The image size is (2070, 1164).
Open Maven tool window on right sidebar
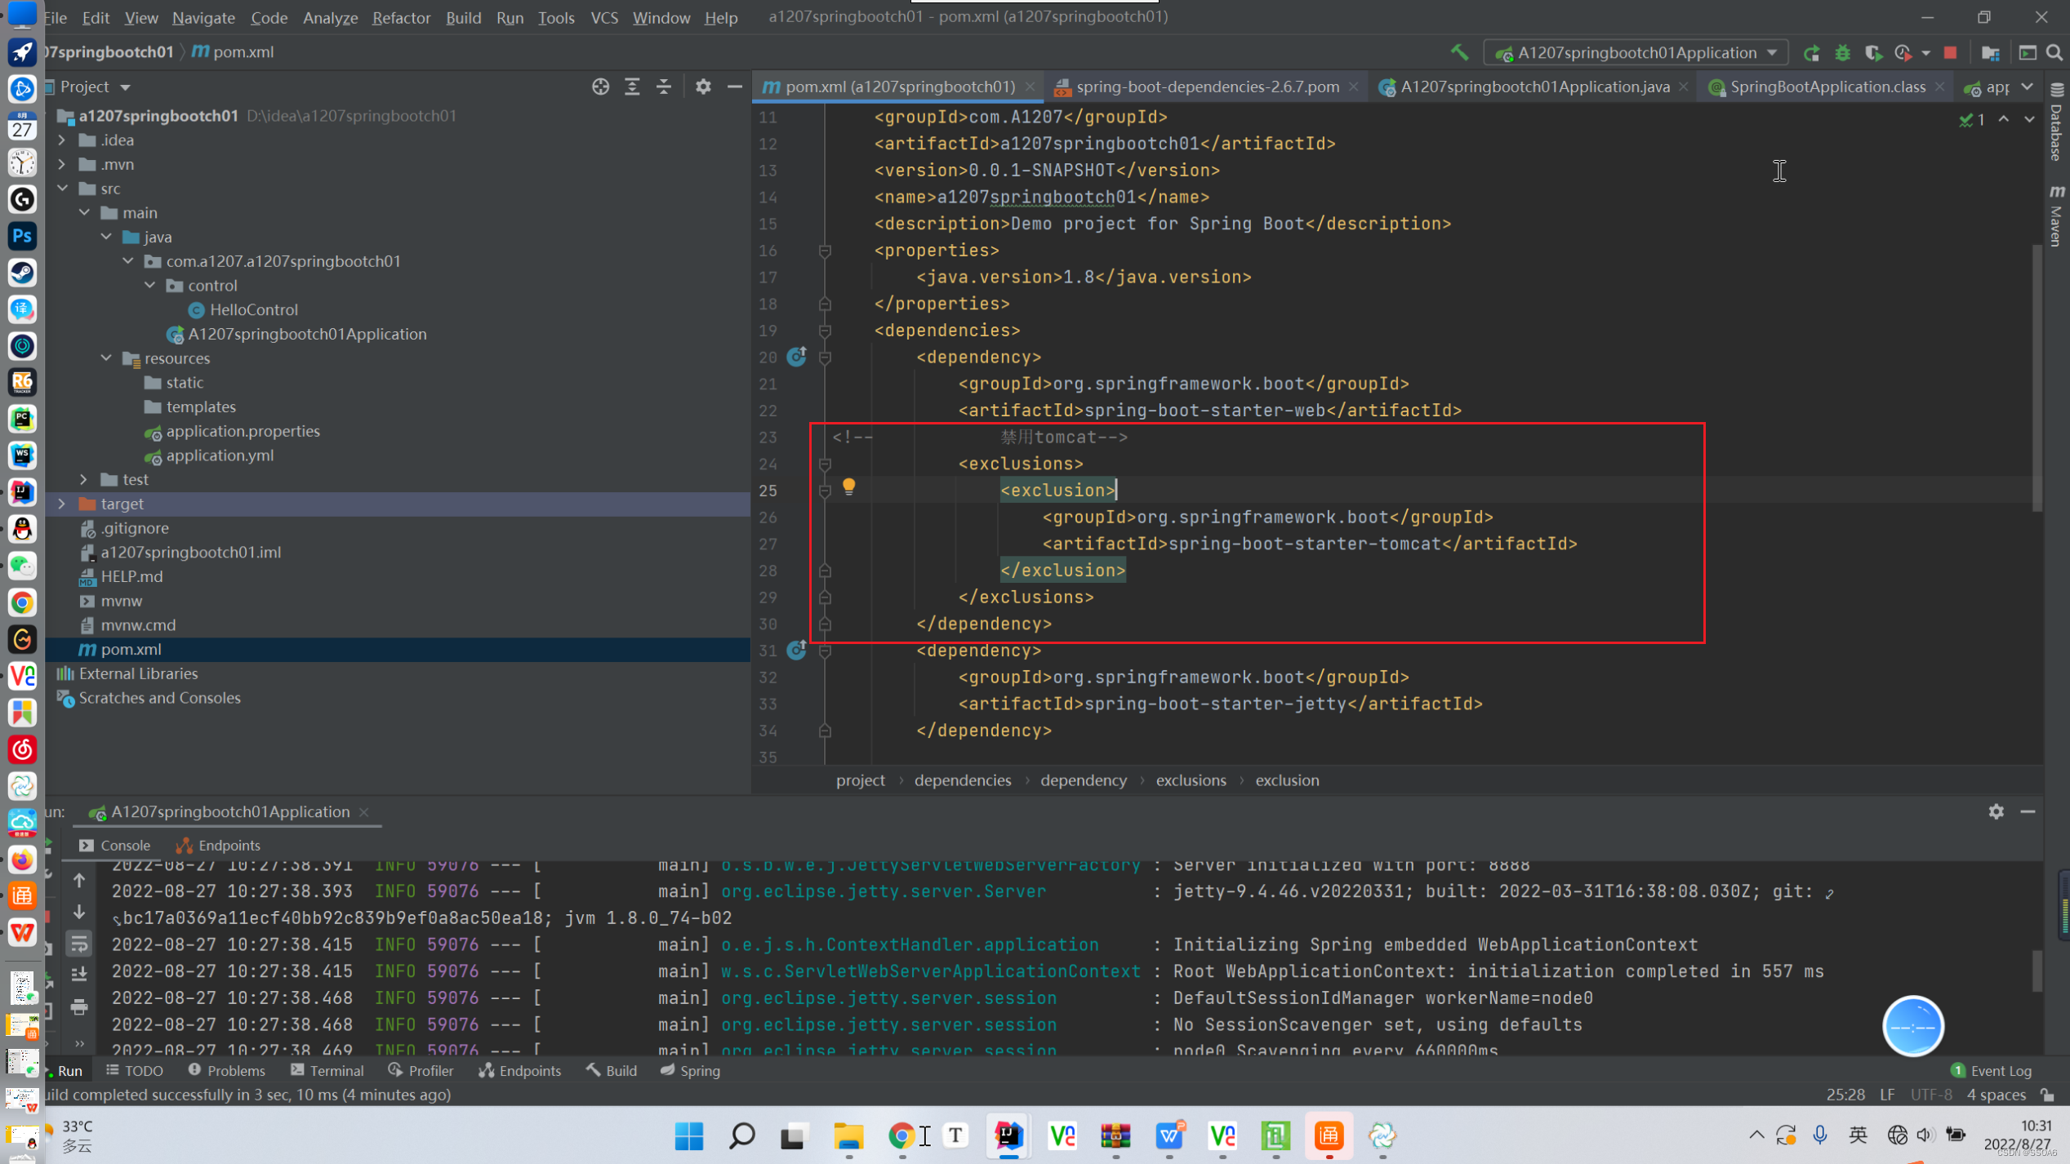[x=2056, y=215]
